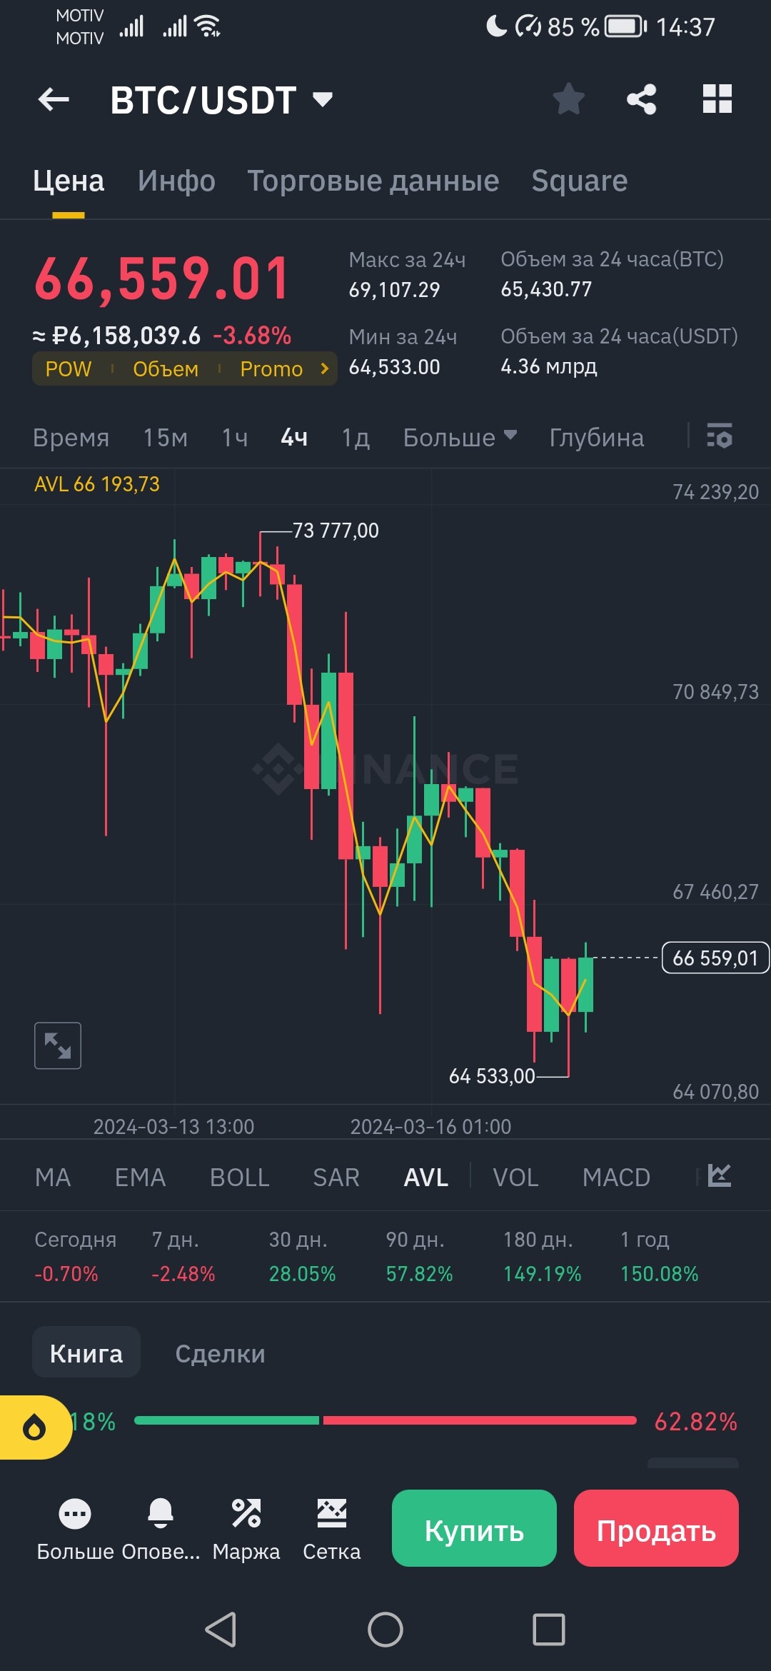771x1671 pixels.
Task: Open the Больше timeframe dropdown
Action: (460, 437)
